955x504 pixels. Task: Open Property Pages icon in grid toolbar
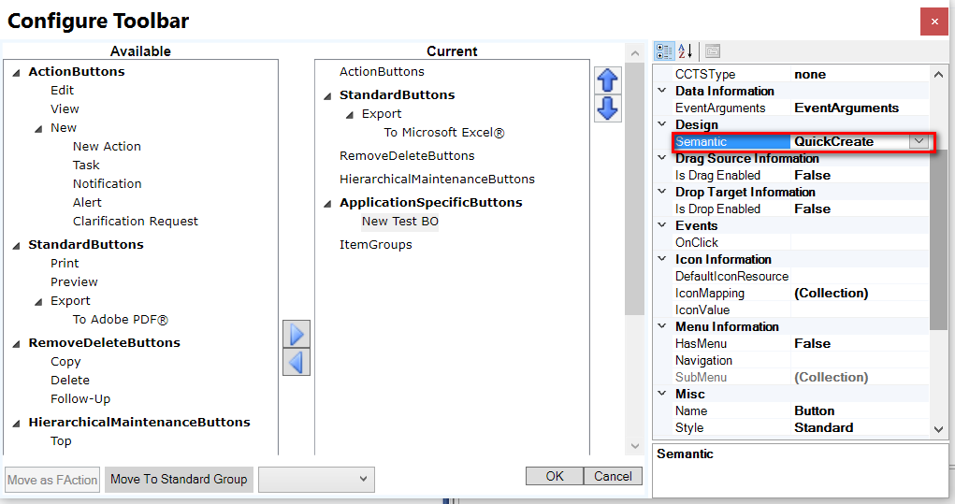pos(712,51)
